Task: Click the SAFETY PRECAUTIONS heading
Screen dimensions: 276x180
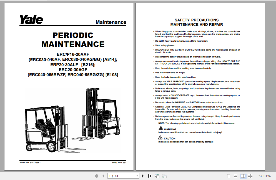Action: [x=197, y=20]
